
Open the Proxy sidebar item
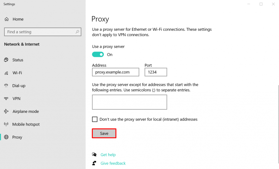tap(17, 137)
